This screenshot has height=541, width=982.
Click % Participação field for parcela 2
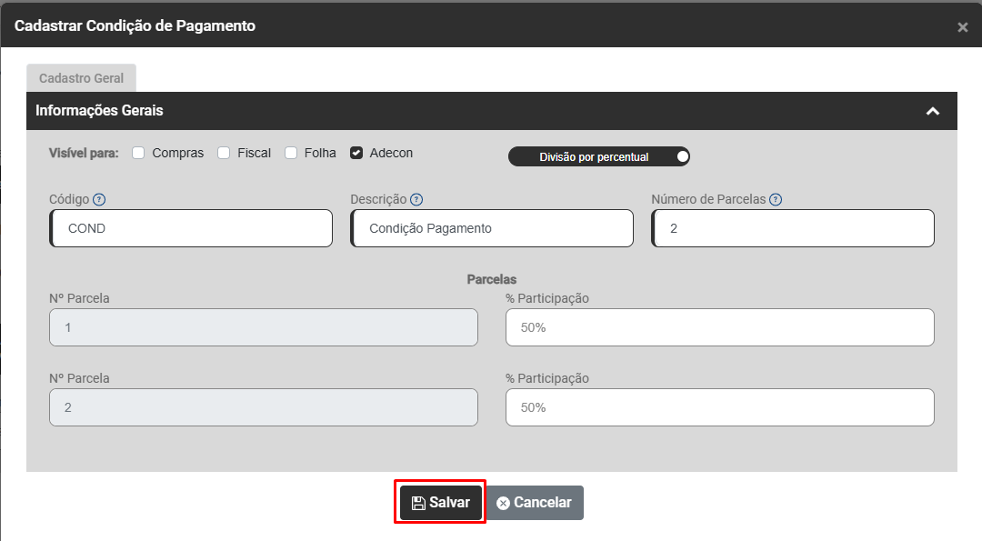point(719,407)
